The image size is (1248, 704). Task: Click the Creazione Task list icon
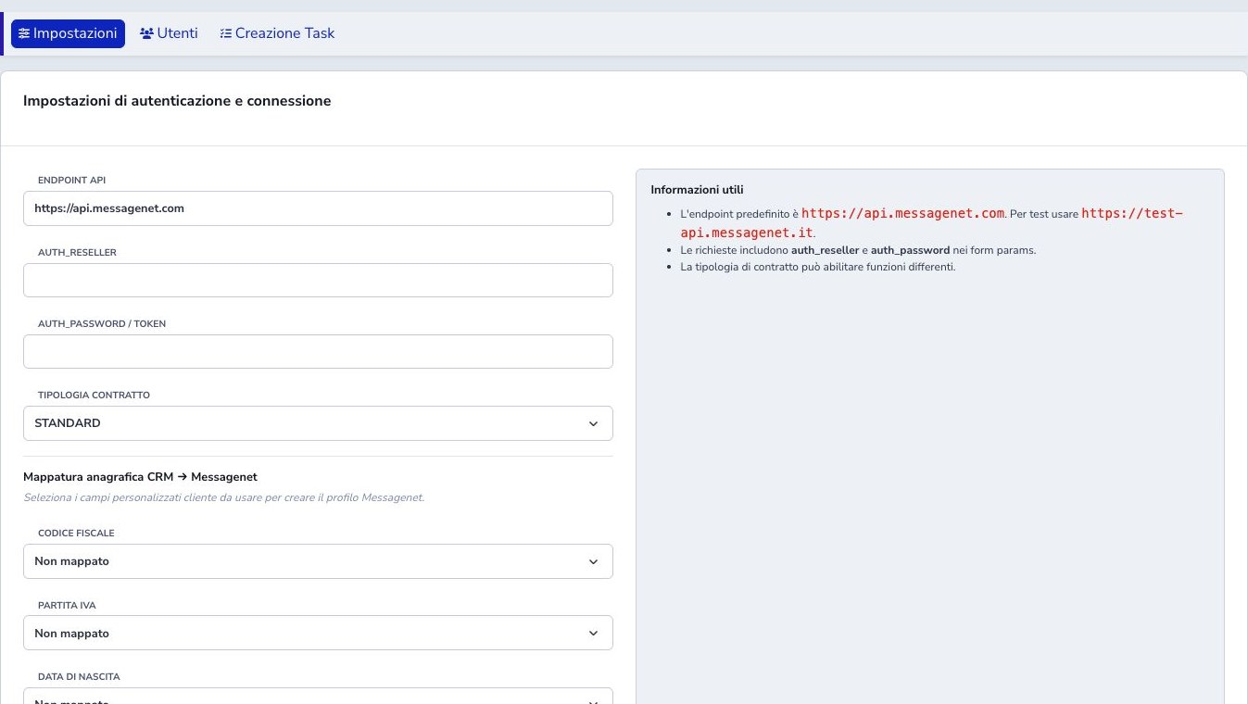(225, 33)
